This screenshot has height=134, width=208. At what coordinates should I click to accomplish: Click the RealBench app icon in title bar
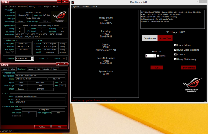tap(73, 2)
